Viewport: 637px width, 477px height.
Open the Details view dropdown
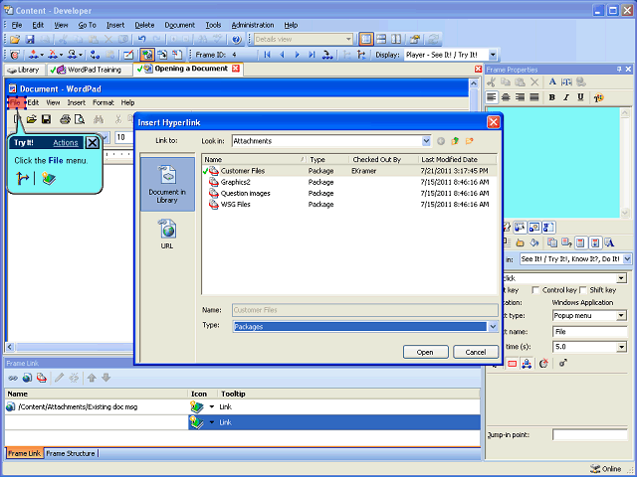coord(348,40)
